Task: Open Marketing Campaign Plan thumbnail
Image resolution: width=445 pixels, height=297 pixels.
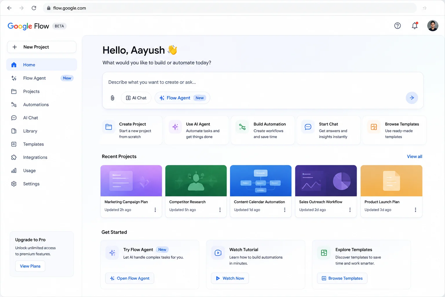Action: (131, 181)
